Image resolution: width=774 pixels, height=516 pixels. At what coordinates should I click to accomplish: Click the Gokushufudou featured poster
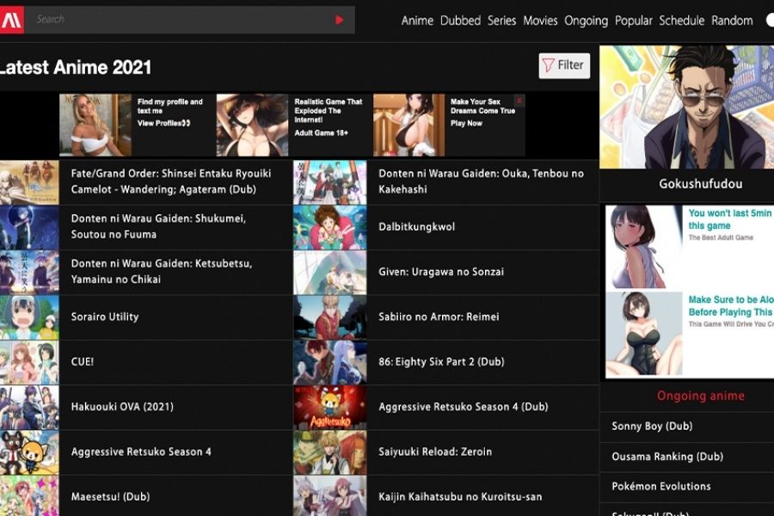pyautogui.click(x=686, y=107)
